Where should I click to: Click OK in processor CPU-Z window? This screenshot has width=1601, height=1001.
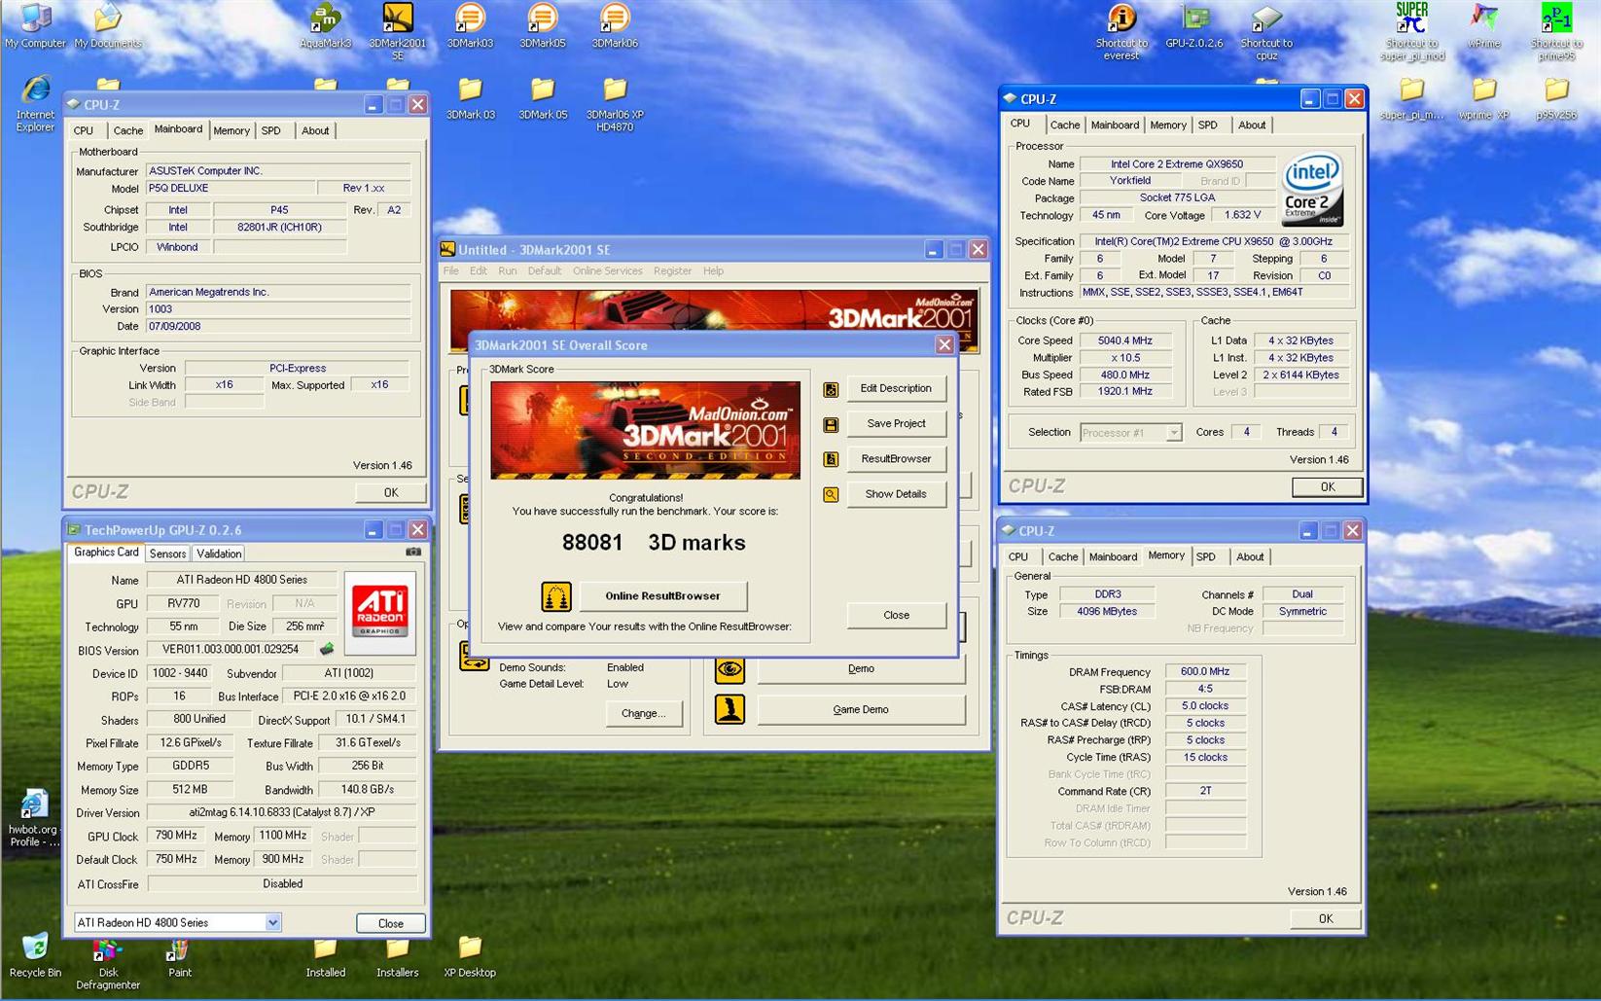click(1327, 486)
